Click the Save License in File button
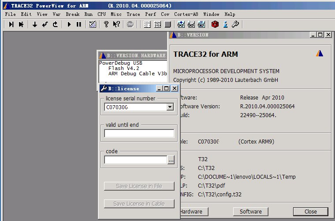The height and width of the screenshot is (221, 335). (139, 186)
